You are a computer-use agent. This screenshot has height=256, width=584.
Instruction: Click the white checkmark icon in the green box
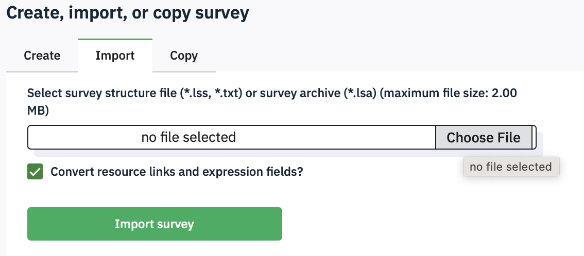[35, 172]
